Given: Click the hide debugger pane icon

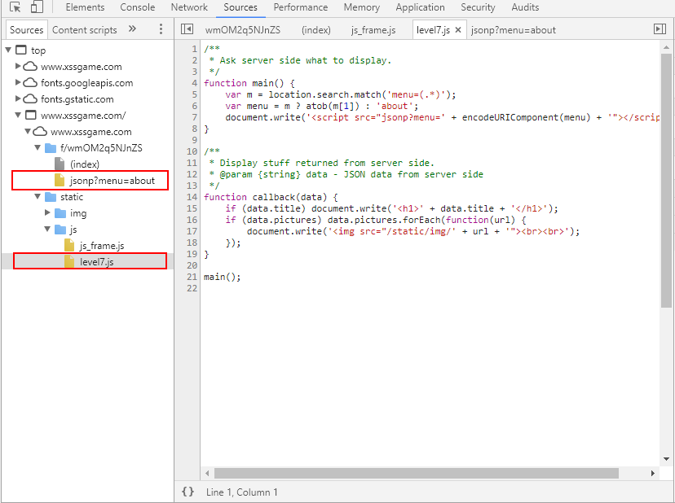Looking at the screenshot, I should click(660, 29).
